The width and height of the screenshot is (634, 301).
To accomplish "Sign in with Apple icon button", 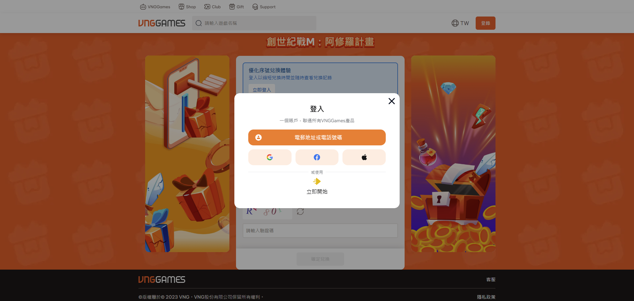I will [x=364, y=157].
